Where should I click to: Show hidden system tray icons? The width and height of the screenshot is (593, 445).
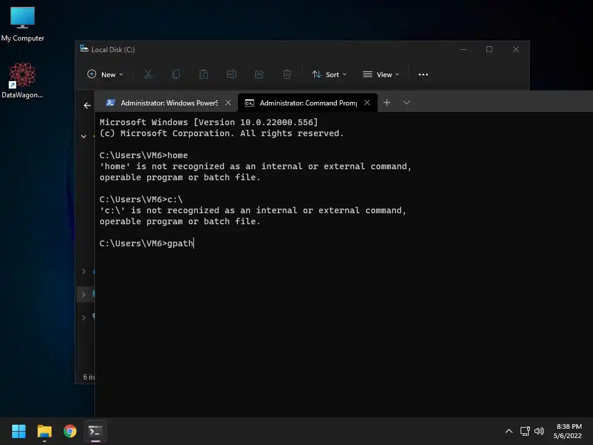tap(509, 431)
